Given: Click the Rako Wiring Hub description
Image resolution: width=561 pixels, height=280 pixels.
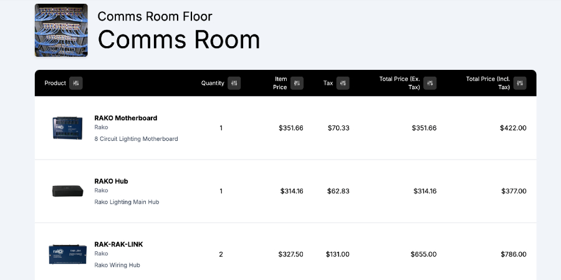Looking at the screenshot, I should [x=117, y=265].
